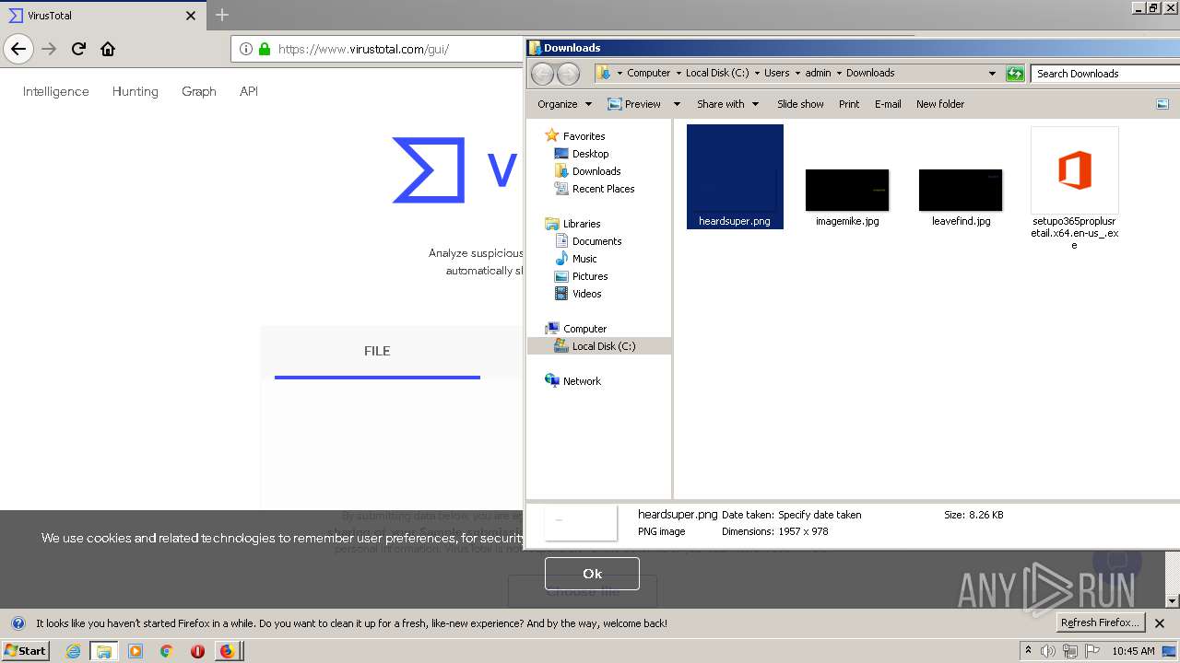
Task: Open Documents library
Action: click(x=596, y=241)
